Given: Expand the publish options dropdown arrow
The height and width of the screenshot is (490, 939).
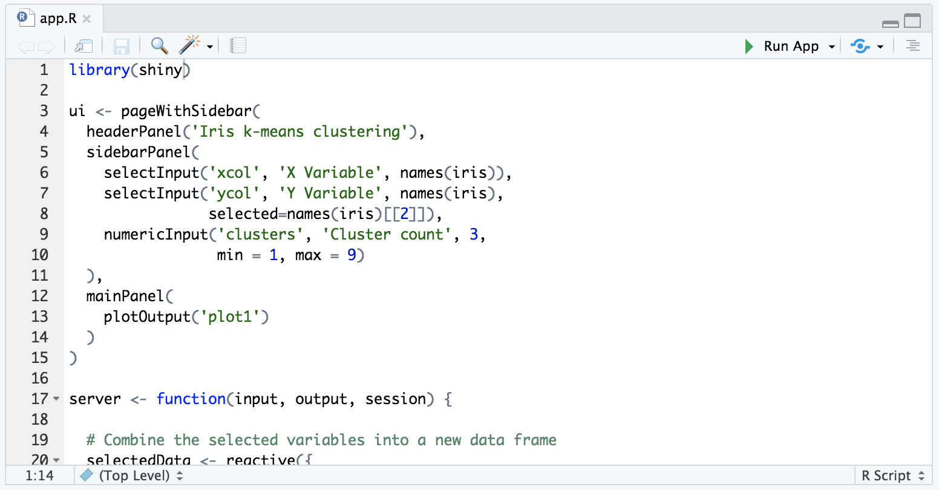Looking at the screenshot, I should click(x=880, y=47).
